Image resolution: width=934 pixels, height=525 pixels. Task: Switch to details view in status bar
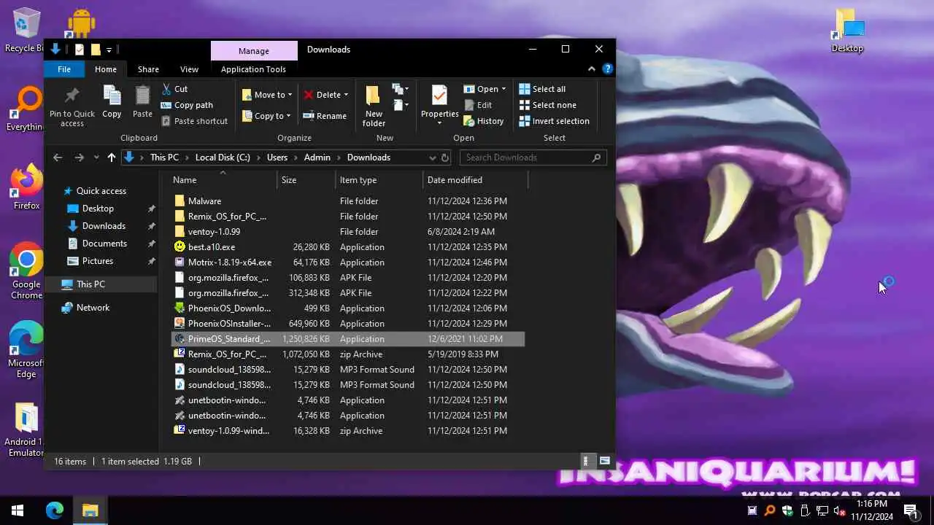point(585,461)
